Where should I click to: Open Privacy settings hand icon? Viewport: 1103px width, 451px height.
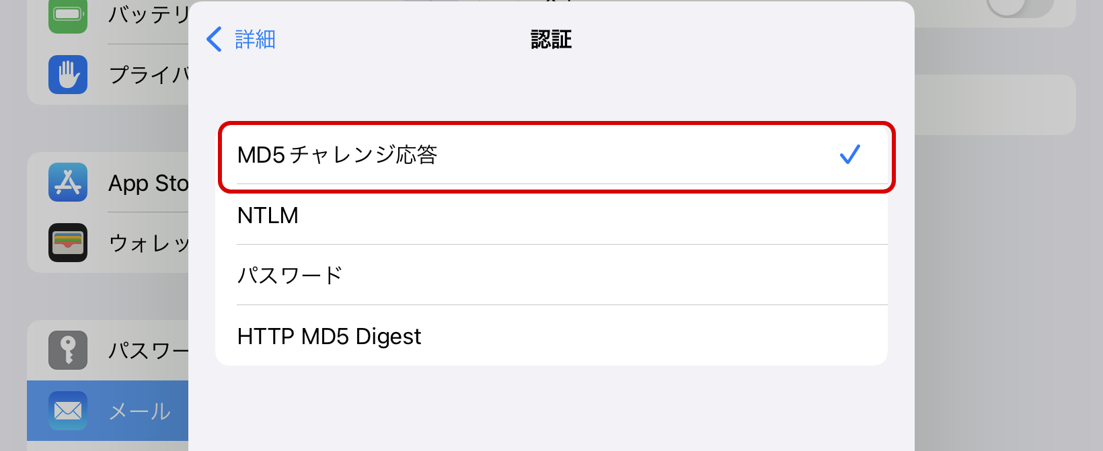(68, 75)
